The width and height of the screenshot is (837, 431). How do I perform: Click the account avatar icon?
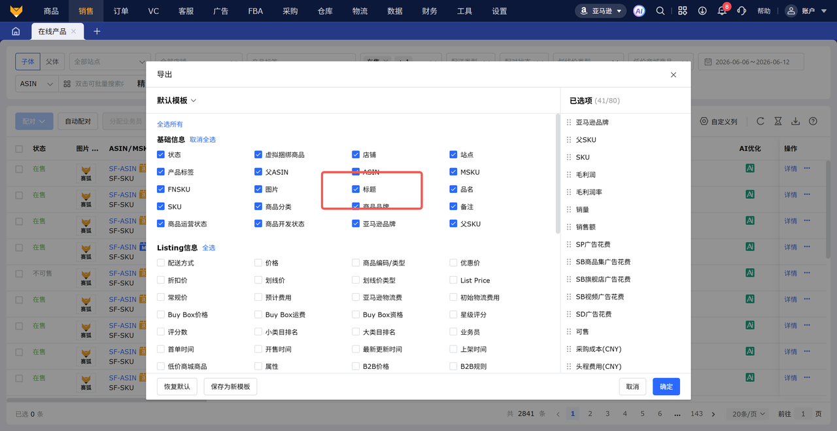tap(791, 10)
